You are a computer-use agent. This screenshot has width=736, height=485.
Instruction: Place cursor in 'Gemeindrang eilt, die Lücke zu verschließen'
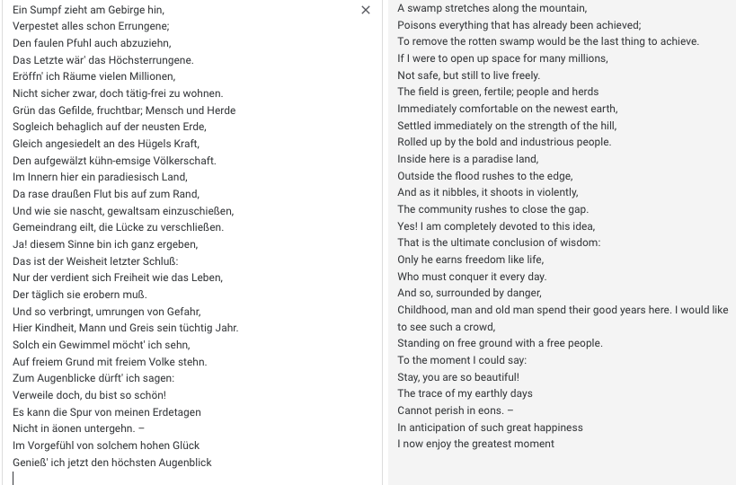[x=118, y=227]
